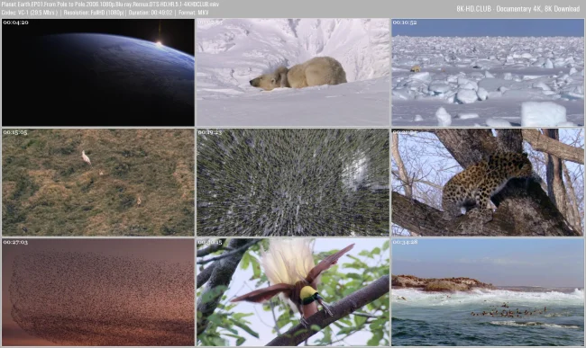Viewport: 586px width, 348px height.
Task: Click the Format MKV info text
Action: (x=194, y=13)
